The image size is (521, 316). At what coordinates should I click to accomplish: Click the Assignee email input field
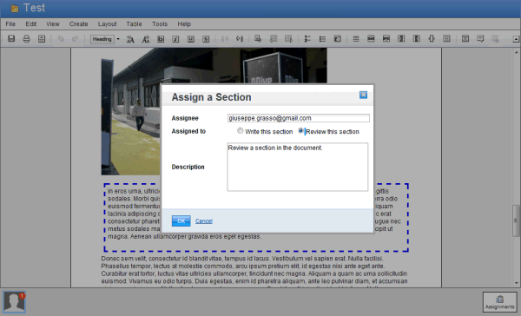(299, 118)
